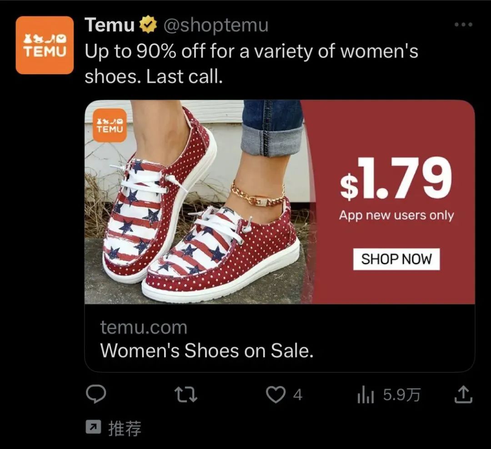This screenshot has width=491, height=449.
Task: Like the post with the heart icon
Action: click(x=276, y=394)
